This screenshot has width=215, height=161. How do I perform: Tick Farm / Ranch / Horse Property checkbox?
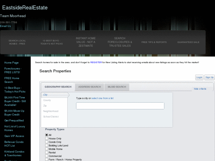(47, 159)
